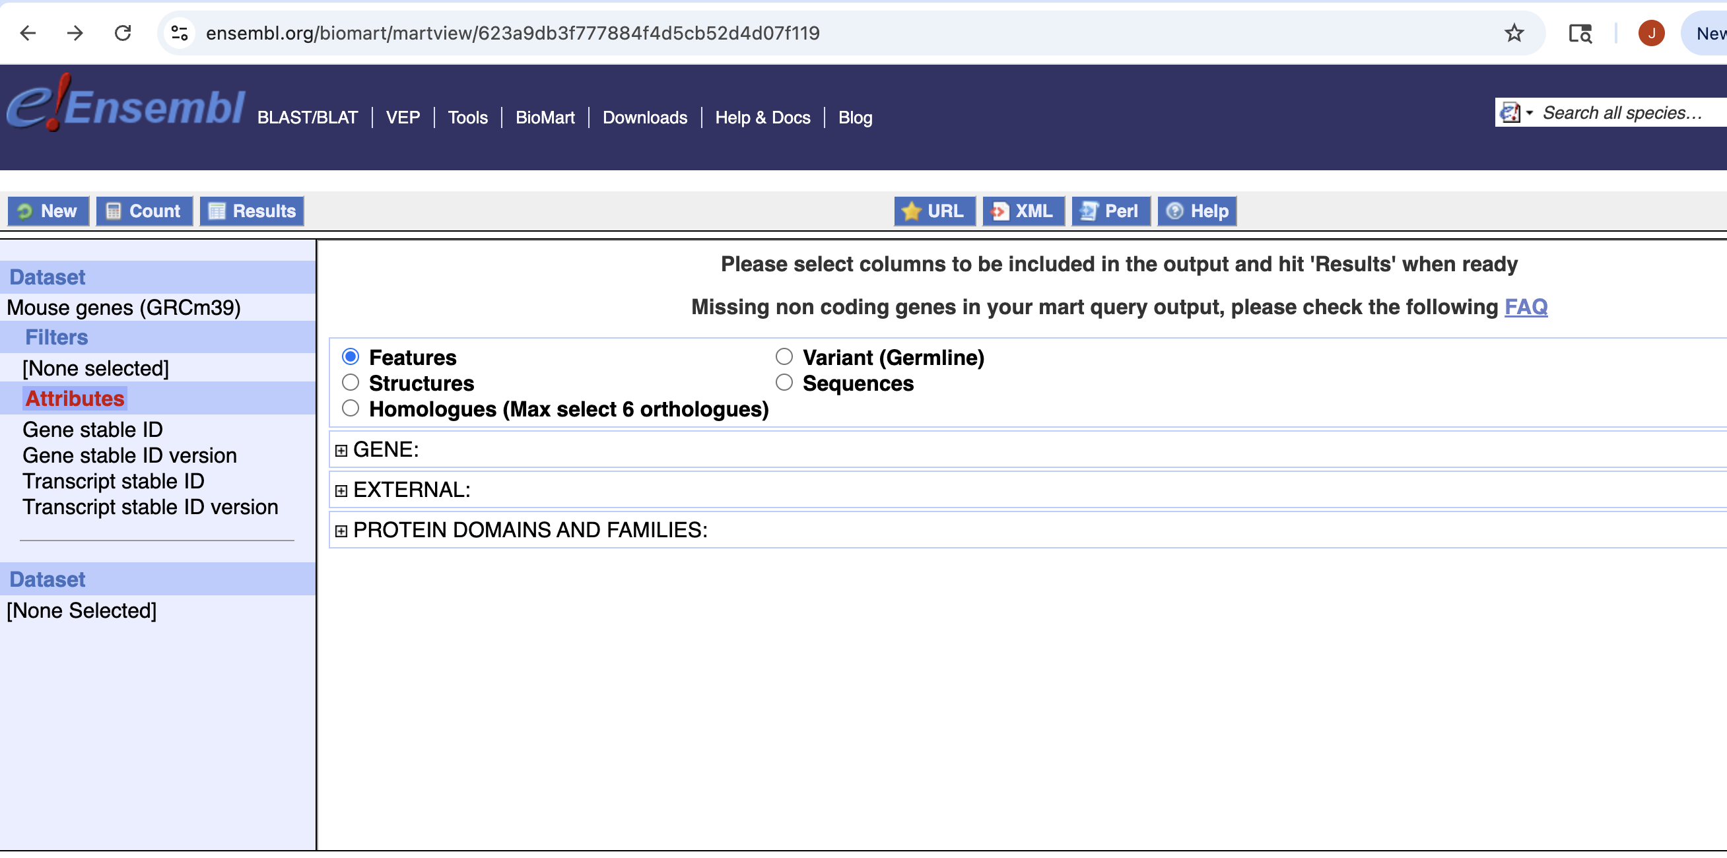Screen dimensions: 1727x858
Task: Open the Downloads menu item
Action: (644, 117)
